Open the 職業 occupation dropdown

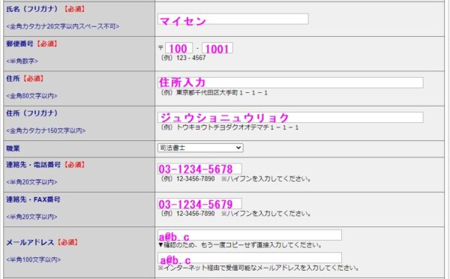pyautogui.click(x=200, y=148)
